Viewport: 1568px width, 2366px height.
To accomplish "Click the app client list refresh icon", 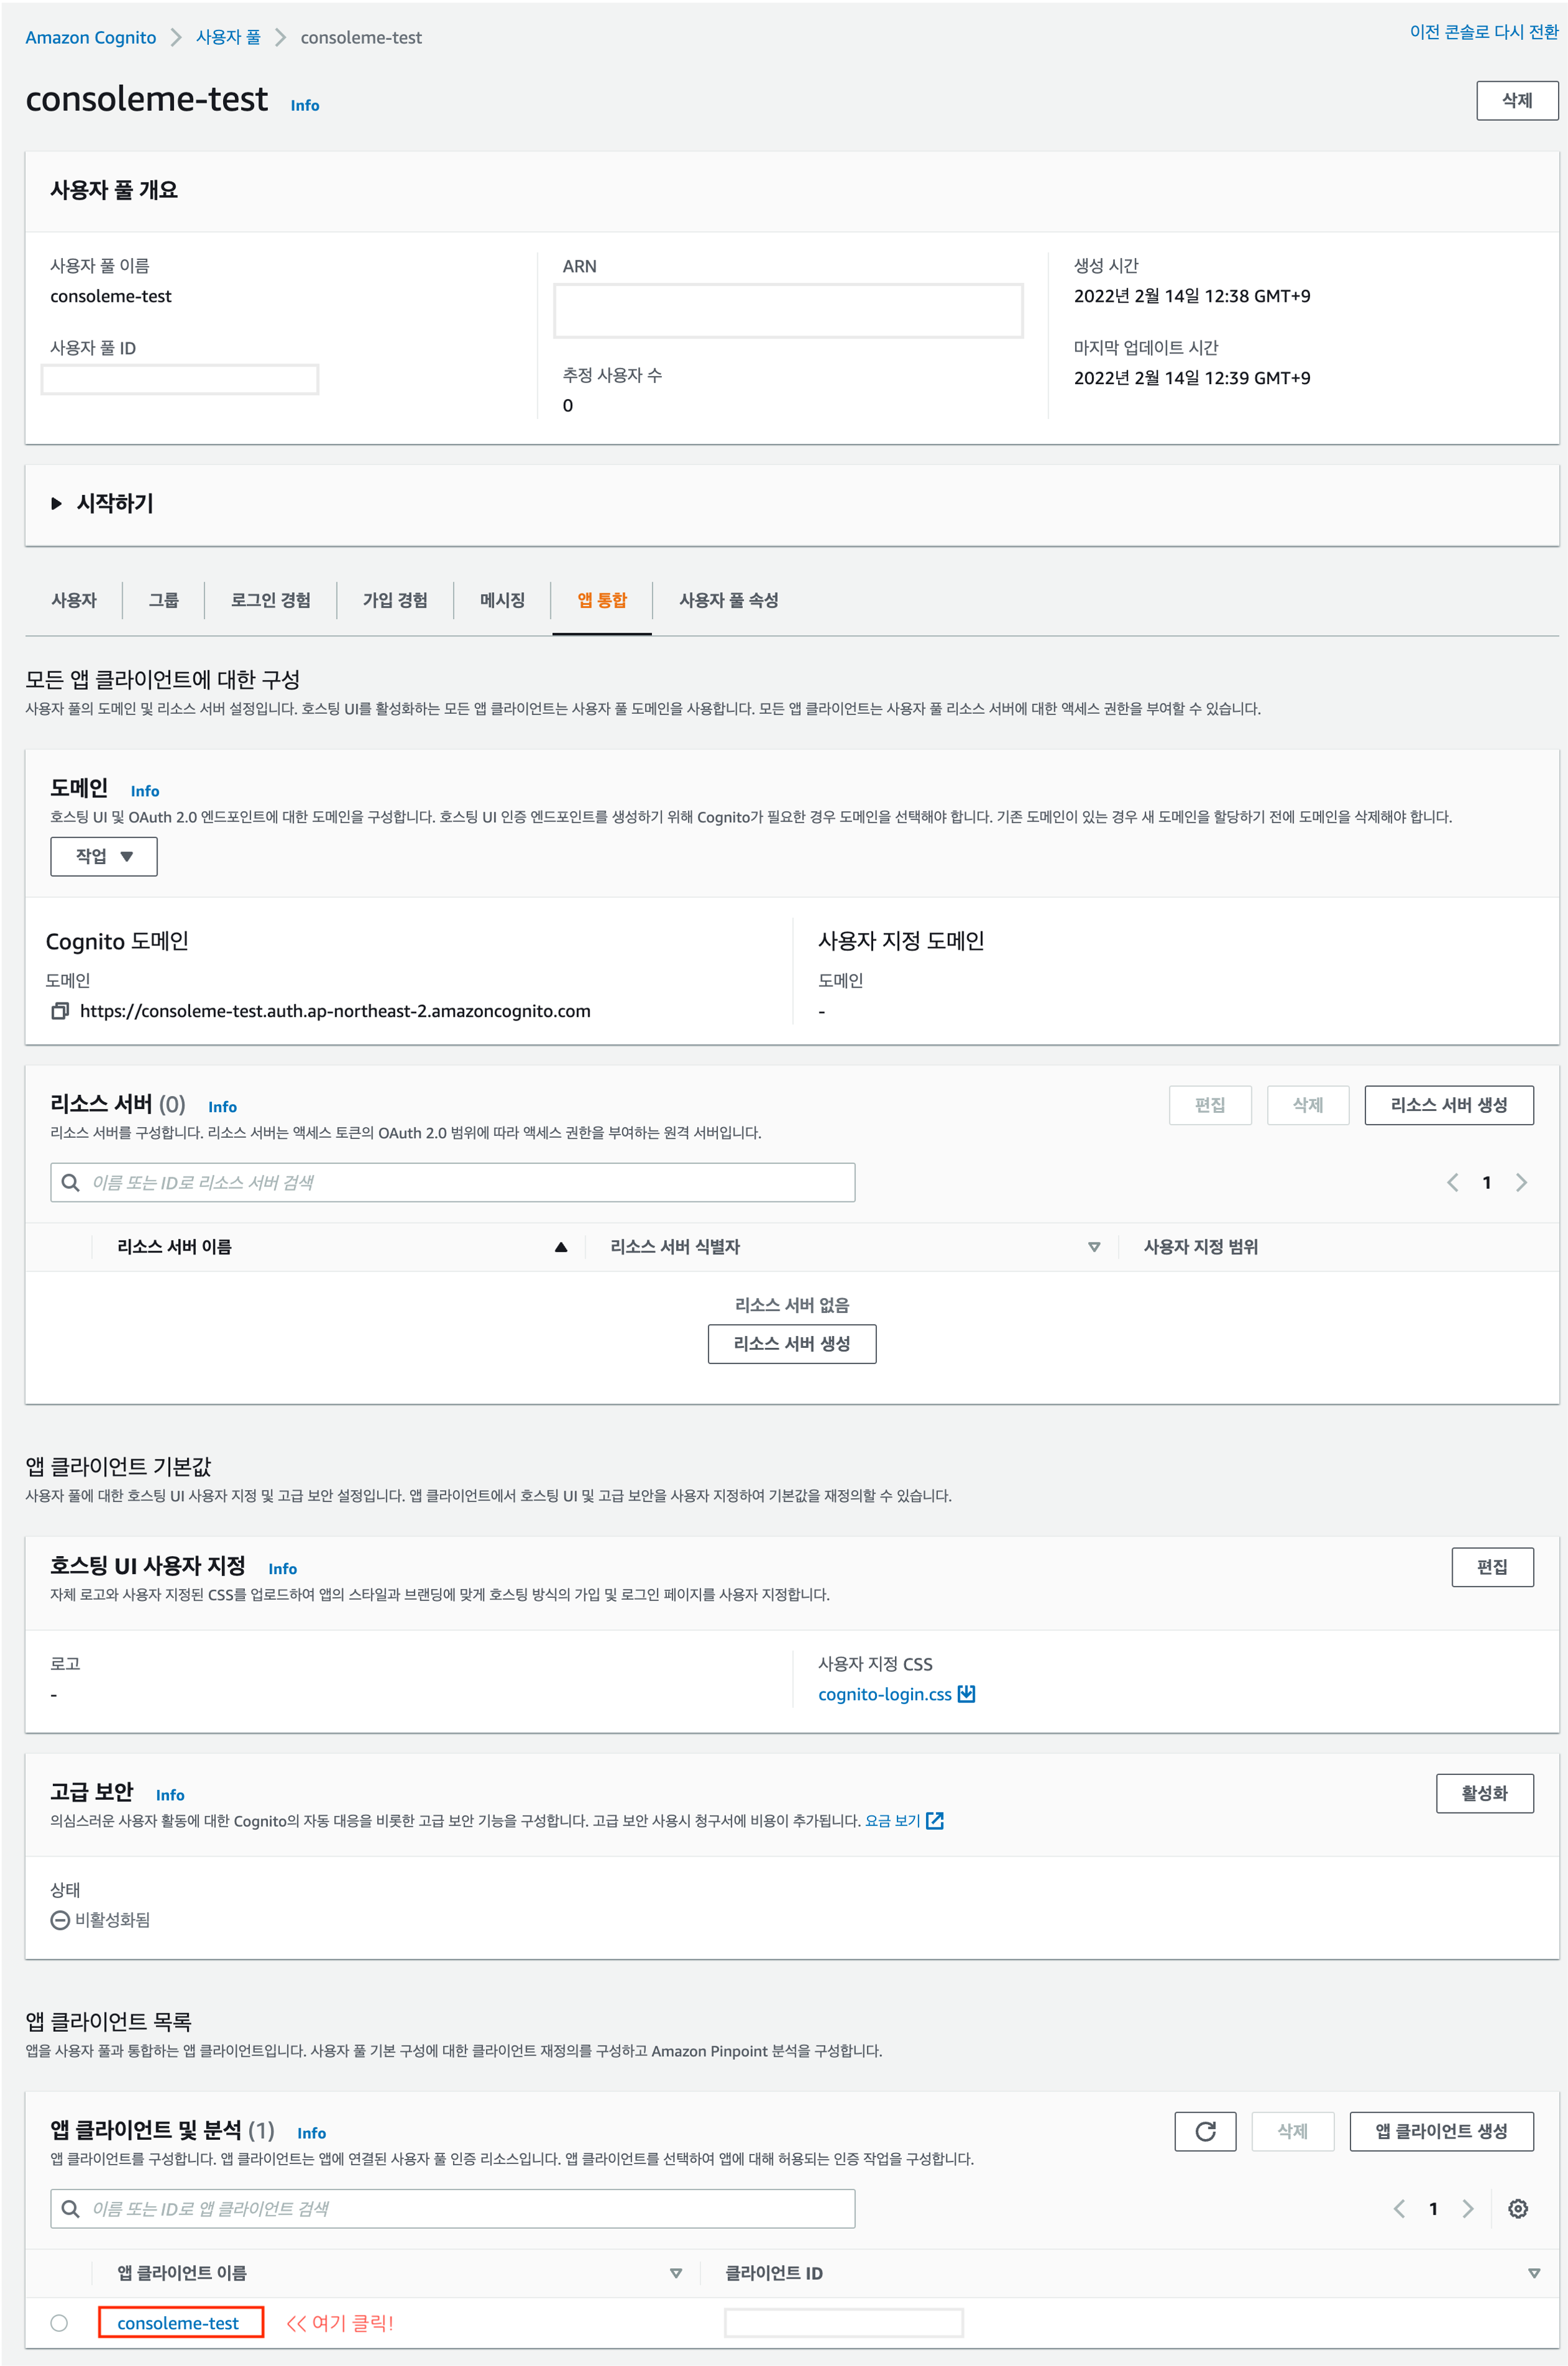I will coord(1205,2131).
